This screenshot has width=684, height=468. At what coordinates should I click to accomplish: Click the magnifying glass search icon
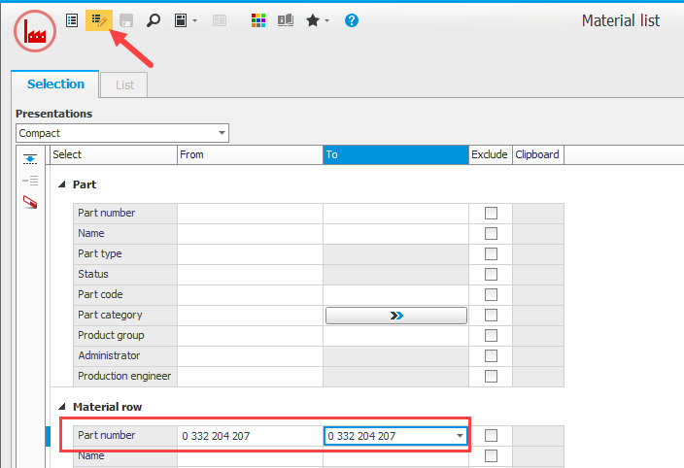pos(153,20)
